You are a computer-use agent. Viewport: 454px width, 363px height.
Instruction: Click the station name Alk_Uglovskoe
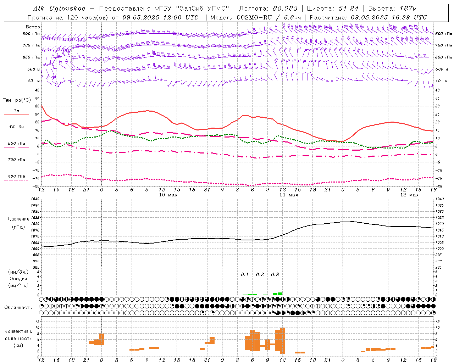click(59, 9)
